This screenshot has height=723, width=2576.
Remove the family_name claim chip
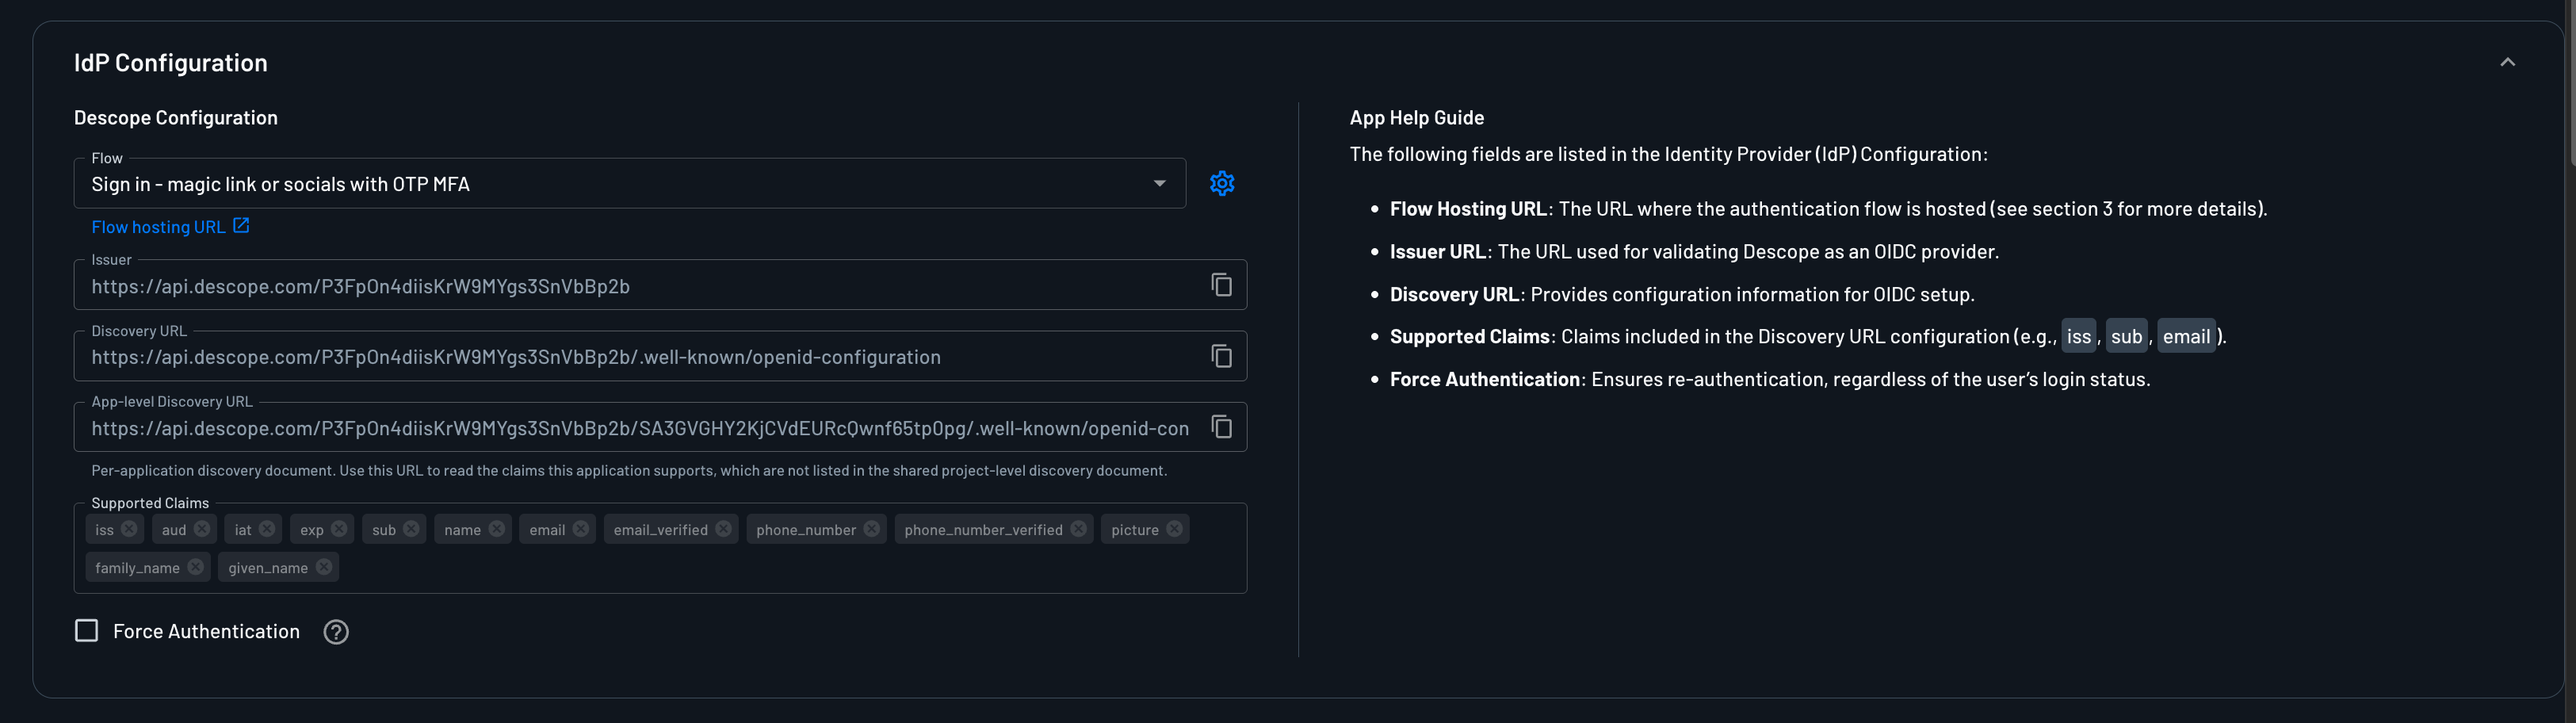196,567
